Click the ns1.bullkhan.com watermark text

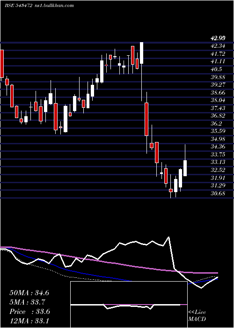(x=54, y=6)
